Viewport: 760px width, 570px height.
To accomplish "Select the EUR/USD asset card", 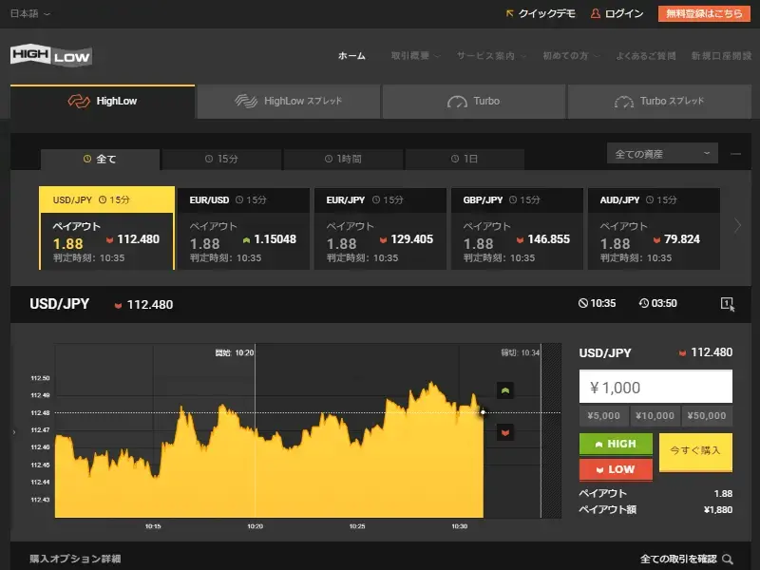I will (243, 228).
